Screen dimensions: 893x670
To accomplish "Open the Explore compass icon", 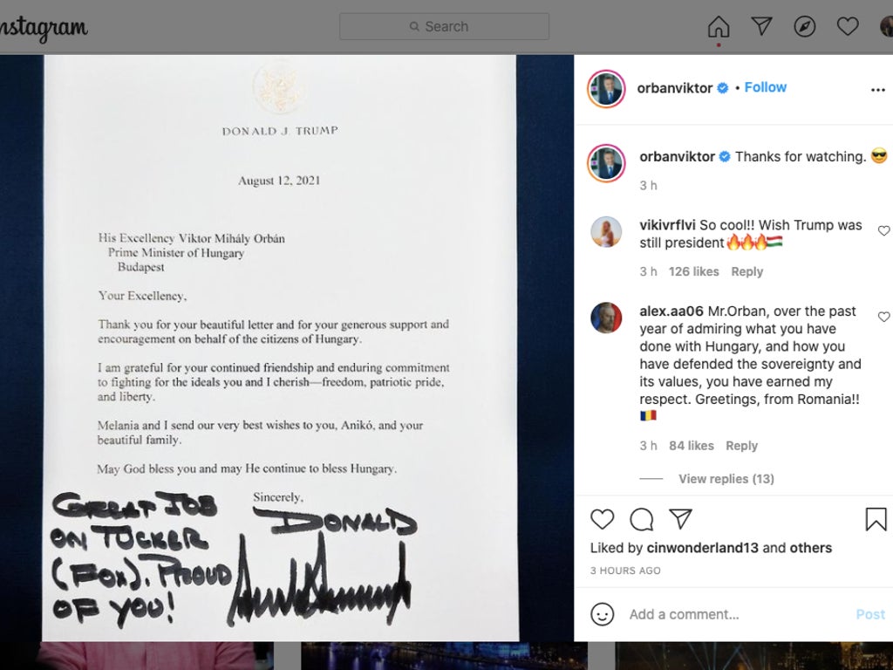I will (x=804, y=26).
